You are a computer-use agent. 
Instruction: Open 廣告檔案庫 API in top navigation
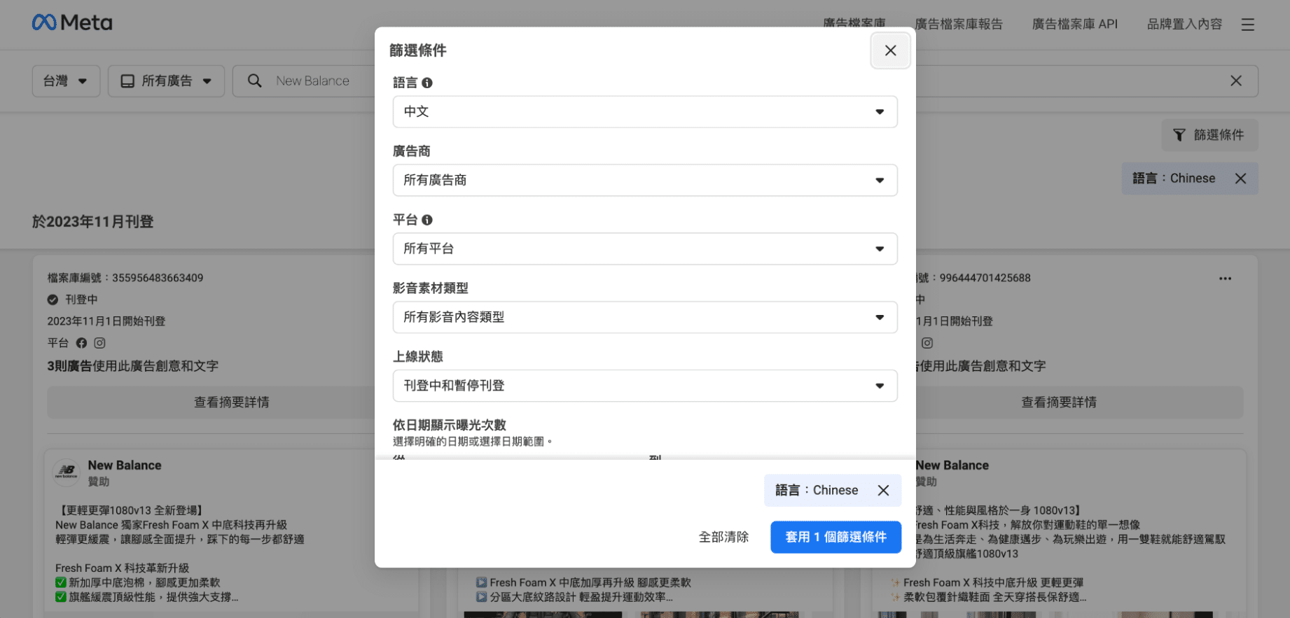pyautogui.click(x=1075, y=24)
